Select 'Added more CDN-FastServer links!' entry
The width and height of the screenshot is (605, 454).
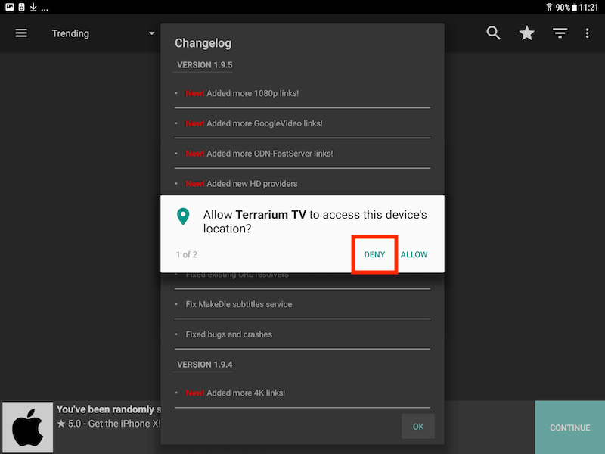(302, 154)
